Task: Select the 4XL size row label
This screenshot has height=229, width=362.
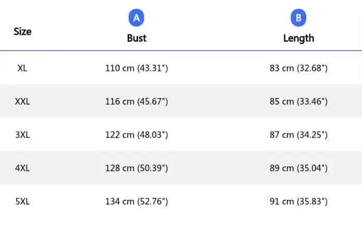Action: (x=22, y=168)
